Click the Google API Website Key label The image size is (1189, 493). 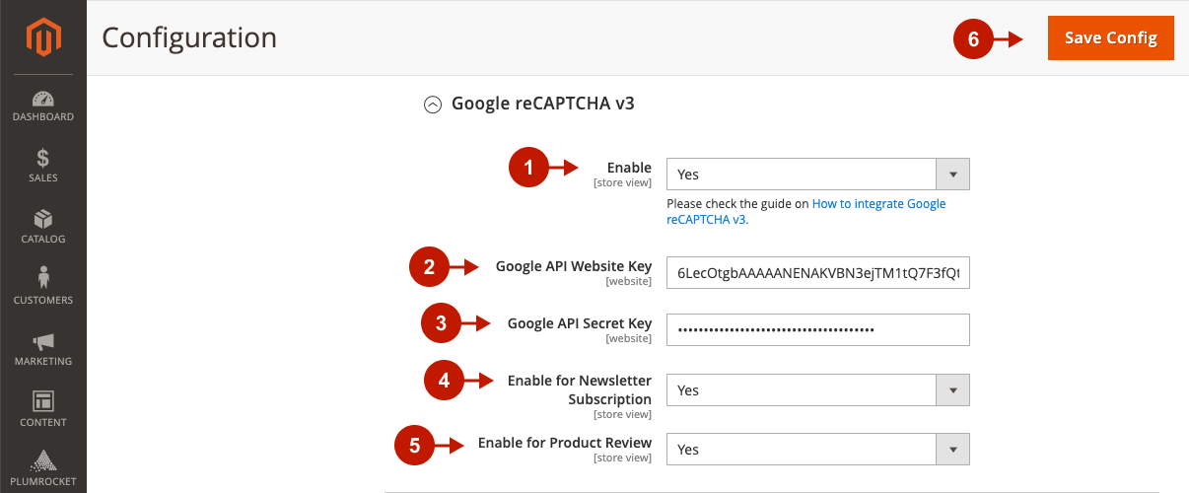point(574,266)
